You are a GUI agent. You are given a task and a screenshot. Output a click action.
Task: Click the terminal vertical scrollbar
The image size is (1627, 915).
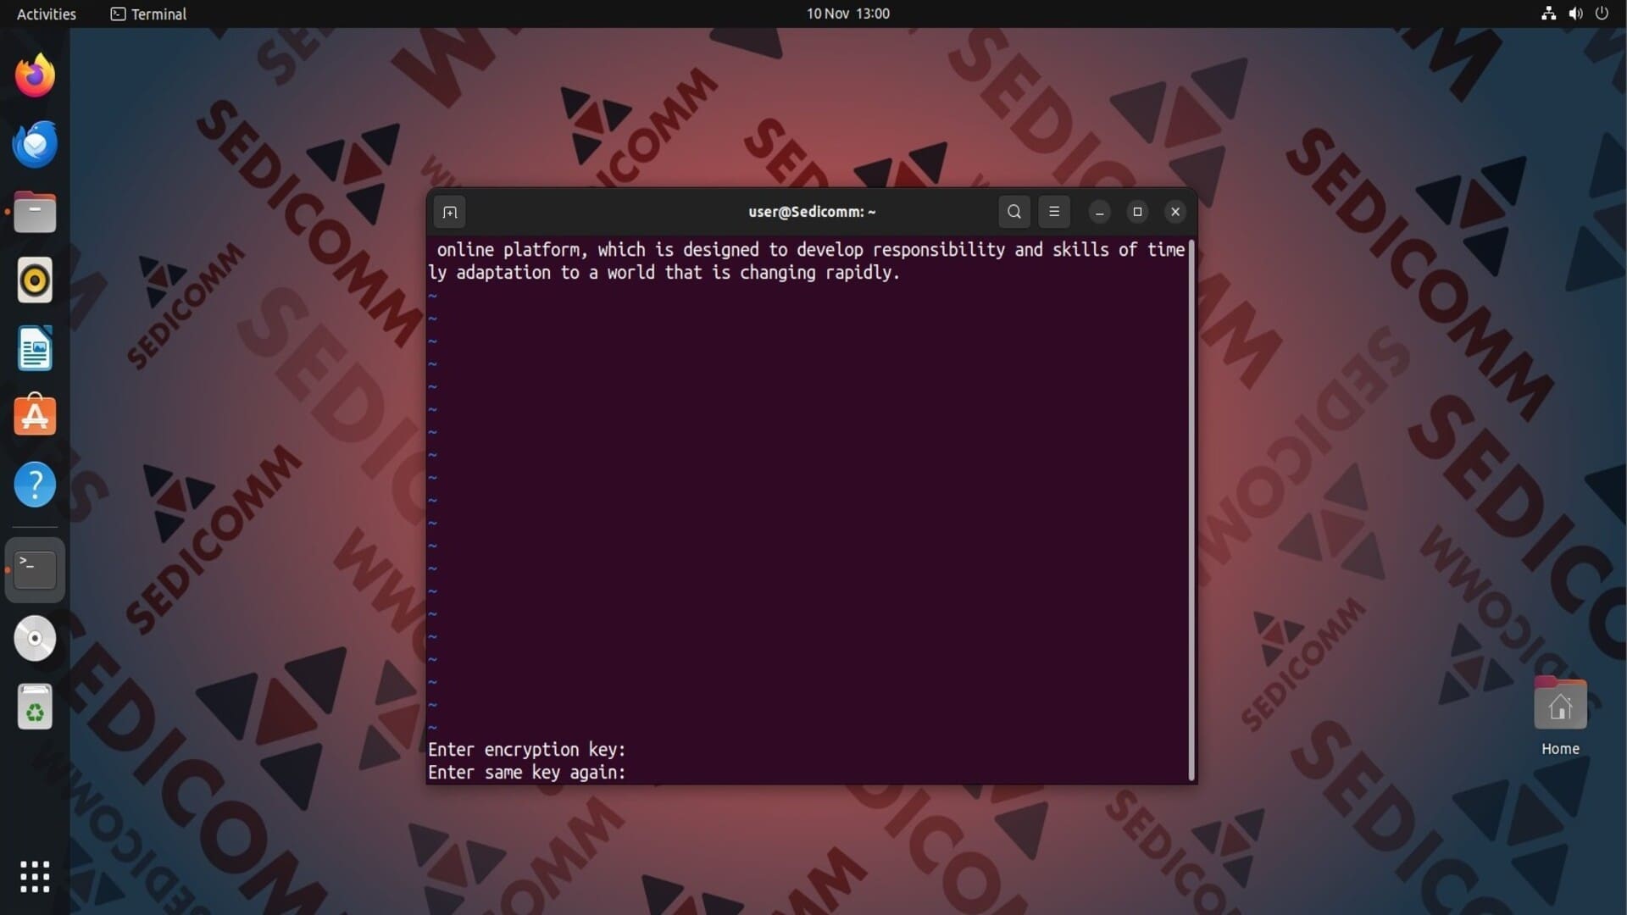coord(1191,509)
